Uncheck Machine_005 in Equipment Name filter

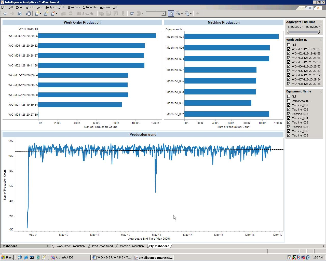point(289,122)
